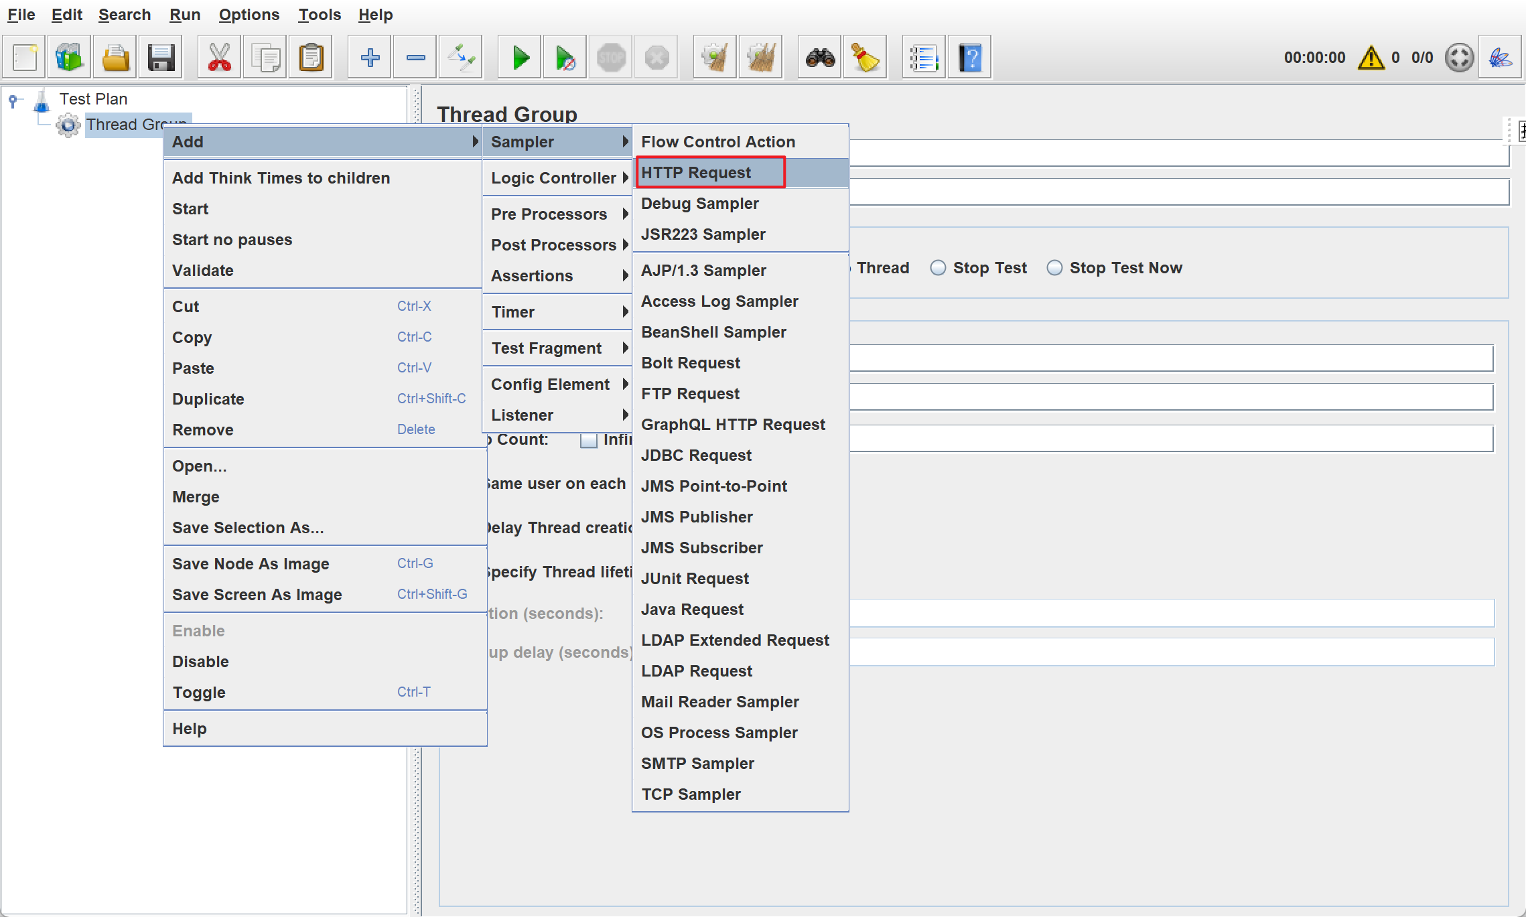
Task: Click the binoculars Search icon
Action: click(x=820, y=58)
